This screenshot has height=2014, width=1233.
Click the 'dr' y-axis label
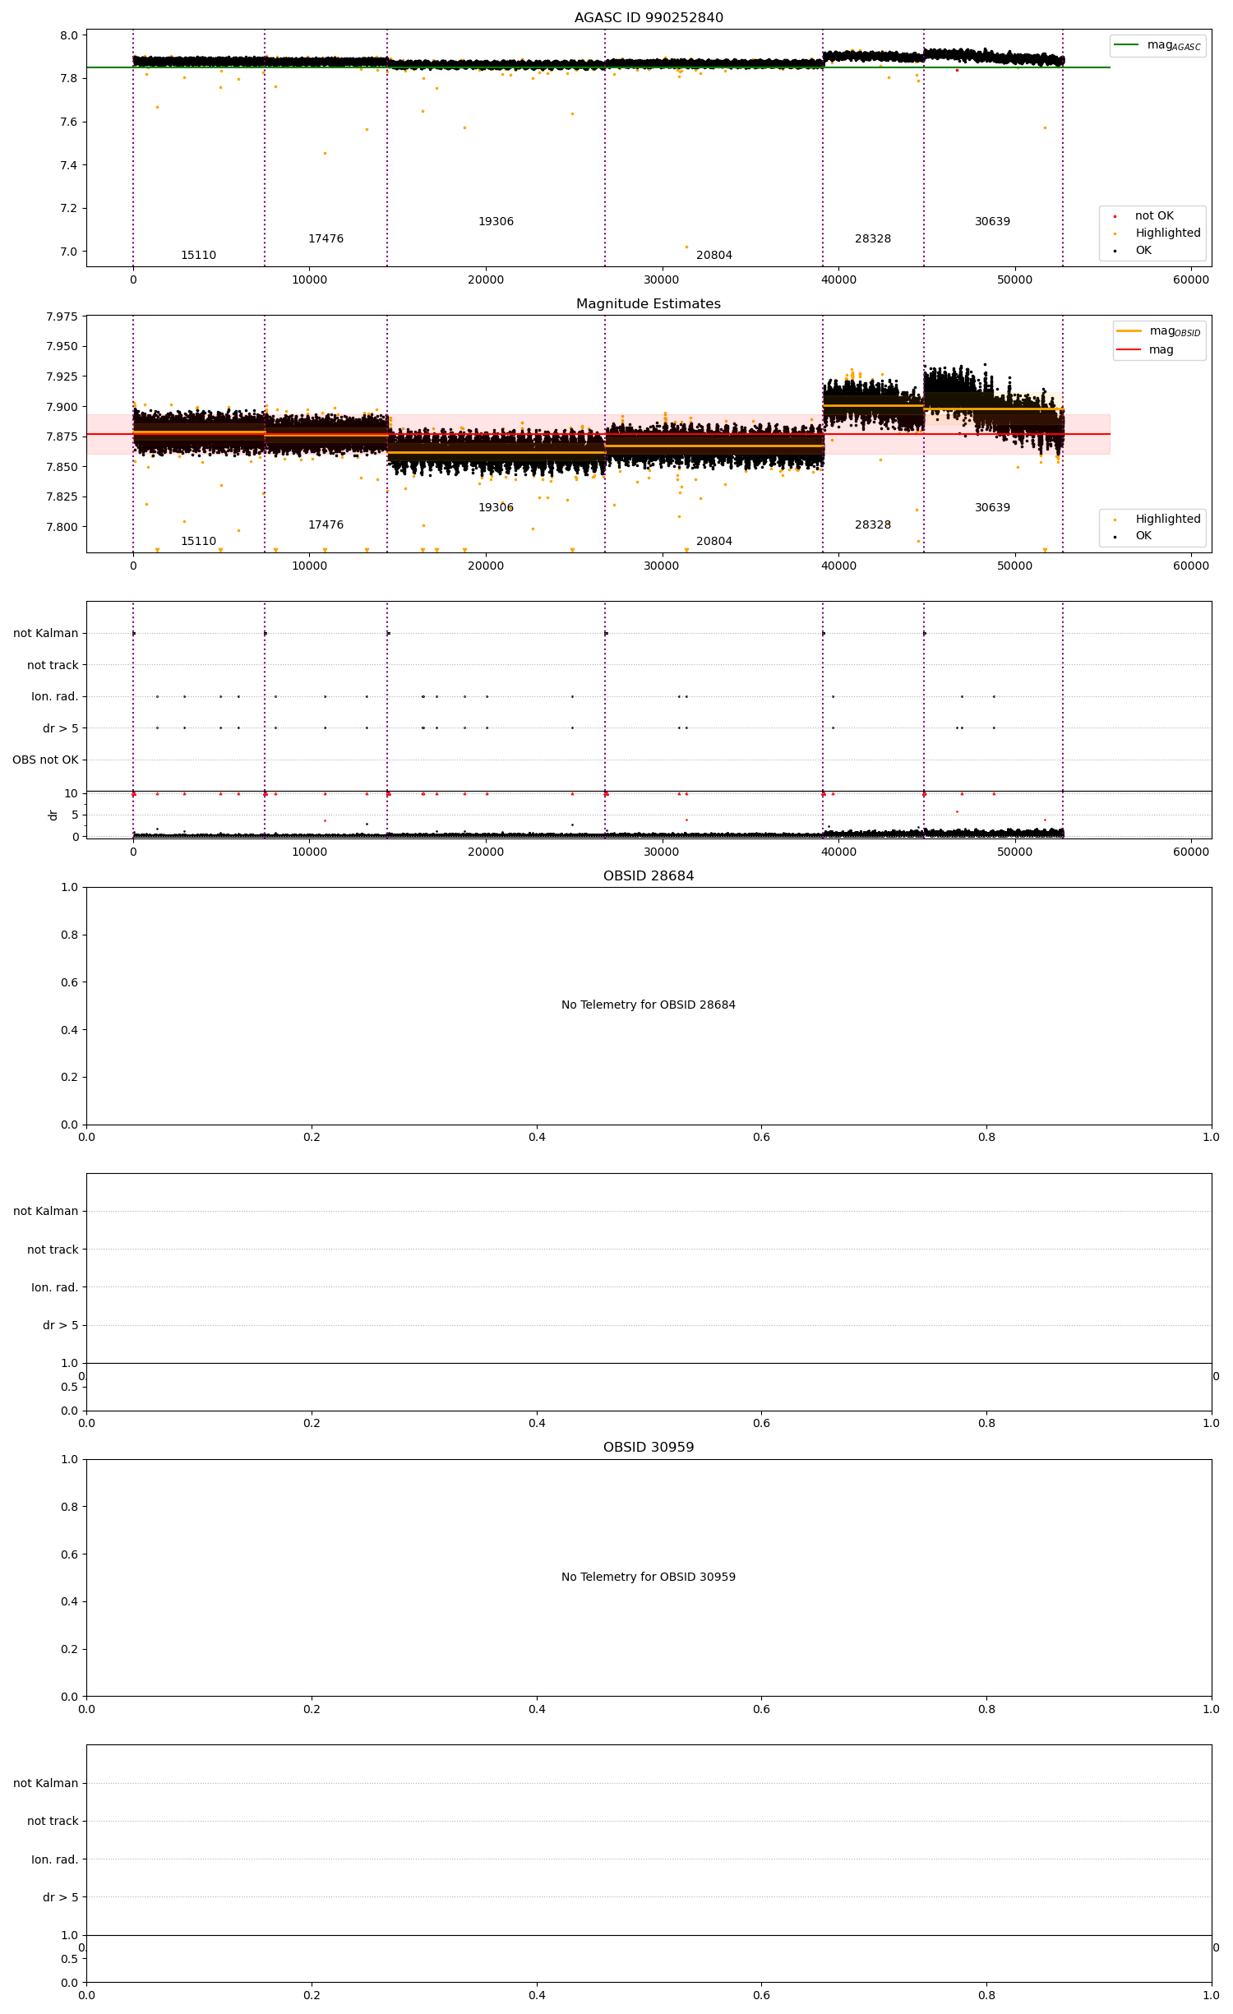point(53,815)
